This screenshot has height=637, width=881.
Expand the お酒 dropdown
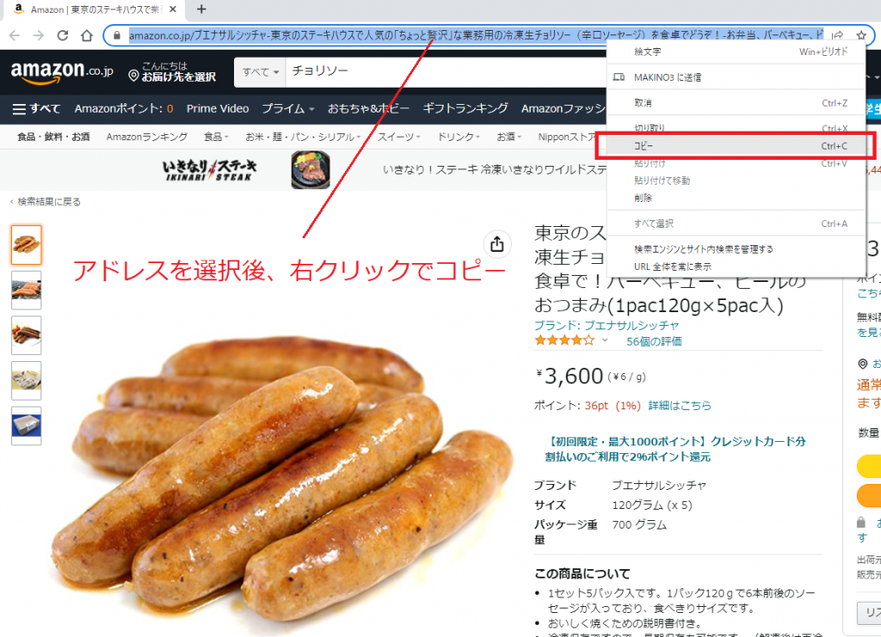click(x=509, y=137)
